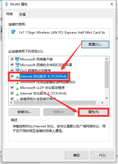
Task: Click the Microsoft 网络客户端 item icon
Action: coord(17,59)
